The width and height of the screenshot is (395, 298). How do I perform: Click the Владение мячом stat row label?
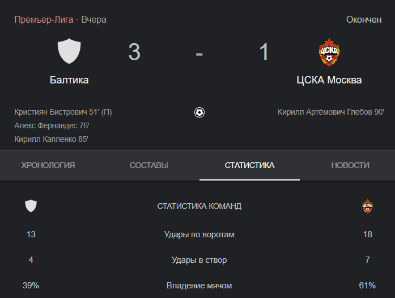(199, 286)
